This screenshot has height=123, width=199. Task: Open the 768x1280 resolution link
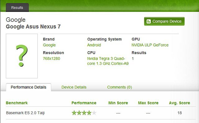click(x=51, y=58)
